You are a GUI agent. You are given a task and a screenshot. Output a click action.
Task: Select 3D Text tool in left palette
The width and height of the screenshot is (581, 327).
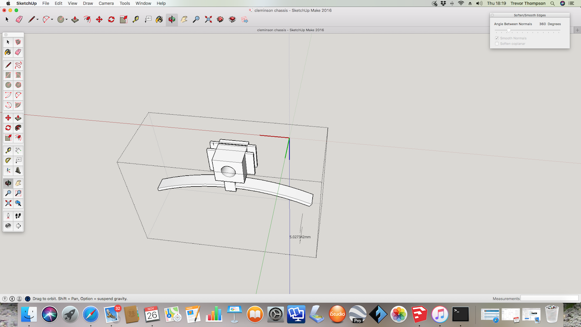(x=18, y=171)
